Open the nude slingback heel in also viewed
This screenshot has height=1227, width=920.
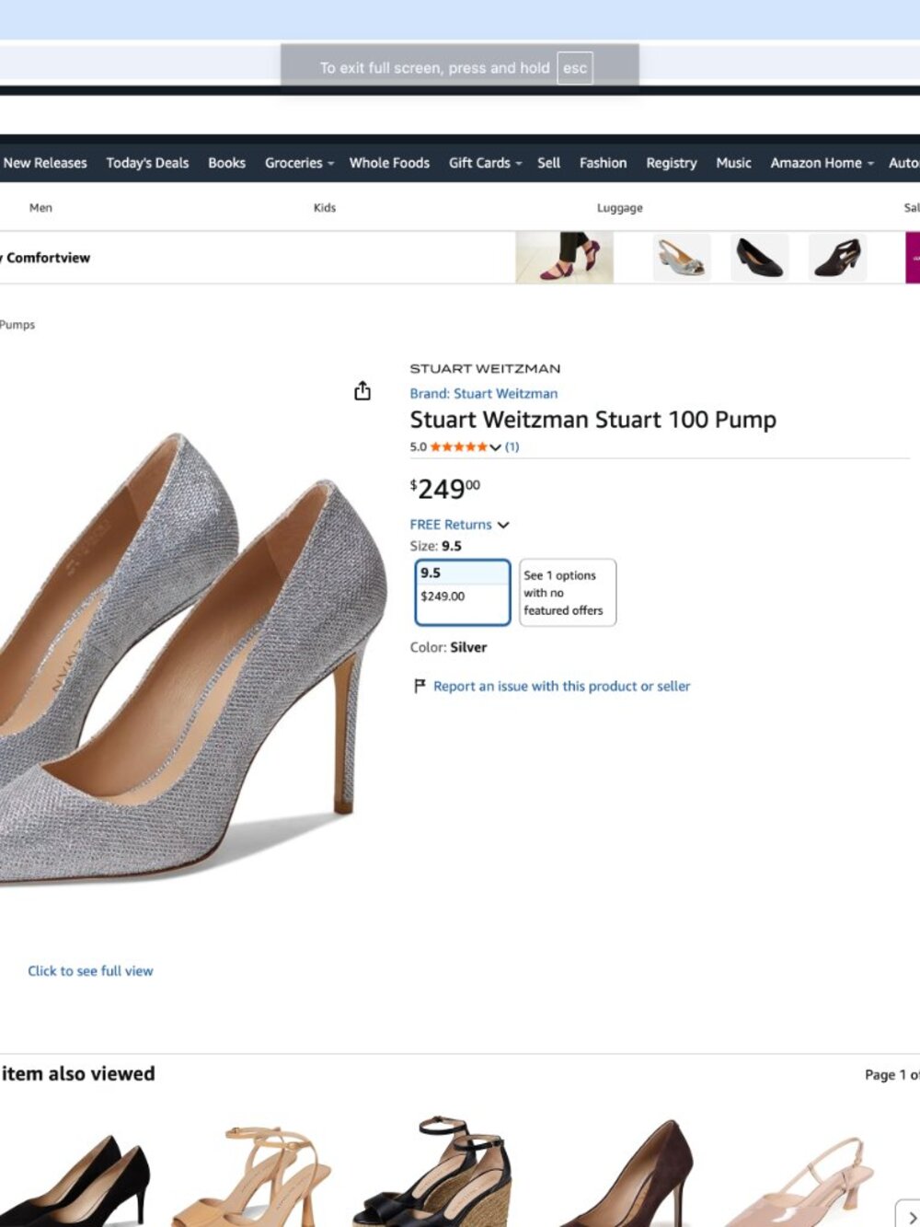pos(801,1181)
